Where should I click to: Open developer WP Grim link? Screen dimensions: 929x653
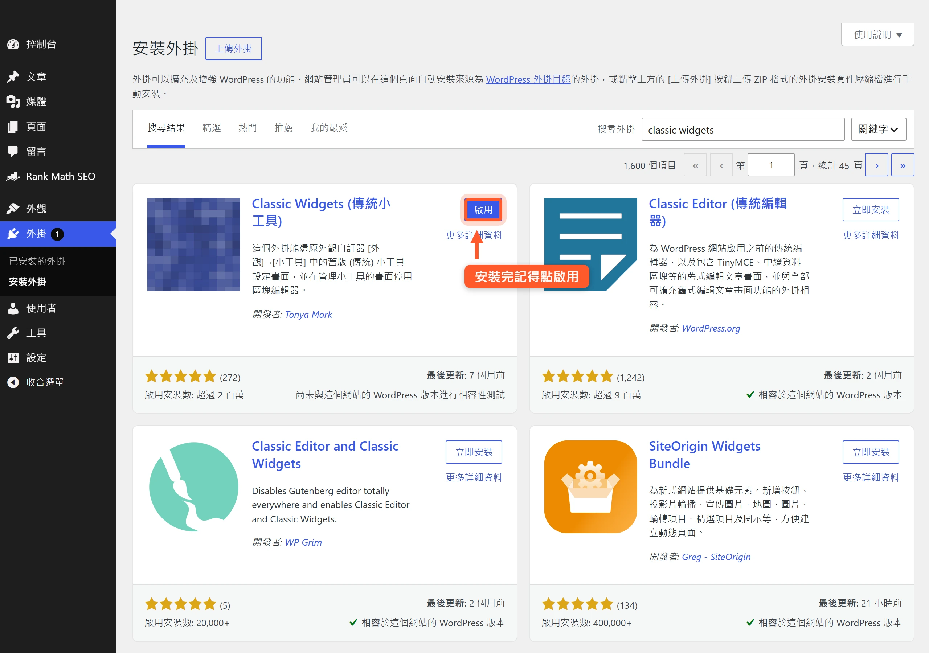coord(303,542)
